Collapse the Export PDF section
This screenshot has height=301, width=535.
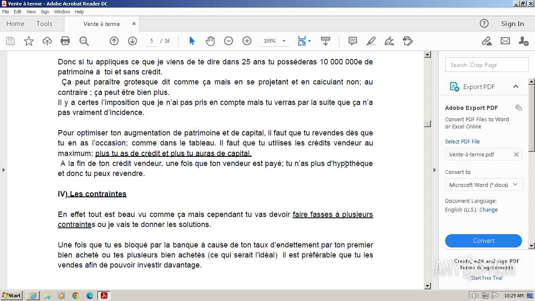pyautogui.click(x=516, y=87)
